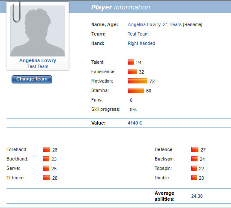Viewport: 231px width, 208px height.
Task: Click the Offence skill bar
Action: click(x=46, y=178)
